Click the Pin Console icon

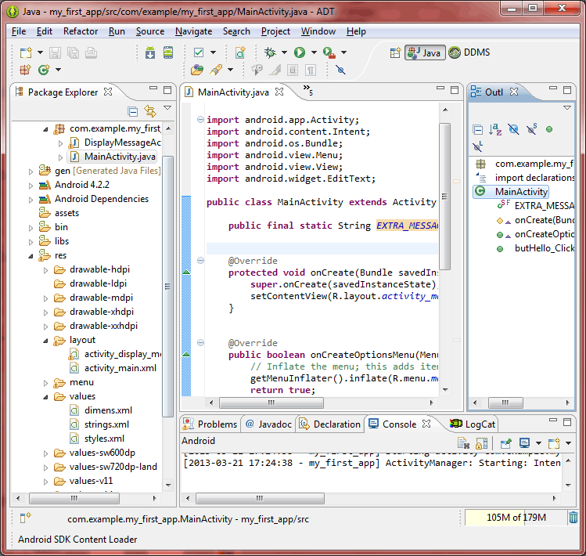505,443
